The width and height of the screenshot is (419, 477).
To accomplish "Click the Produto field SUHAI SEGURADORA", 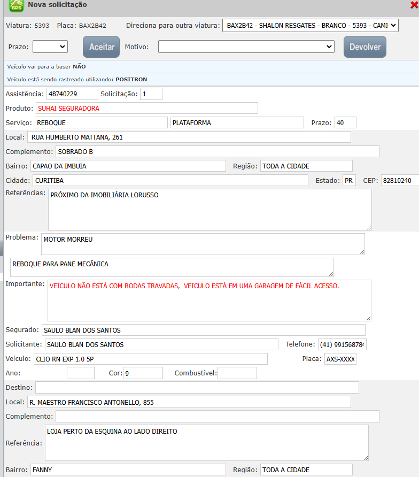I will [x=147, y=109].
